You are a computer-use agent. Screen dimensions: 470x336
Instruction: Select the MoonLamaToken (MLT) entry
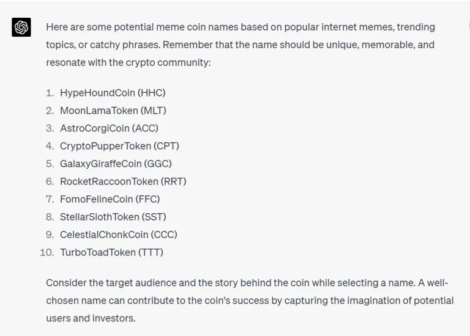pos(113,111)
